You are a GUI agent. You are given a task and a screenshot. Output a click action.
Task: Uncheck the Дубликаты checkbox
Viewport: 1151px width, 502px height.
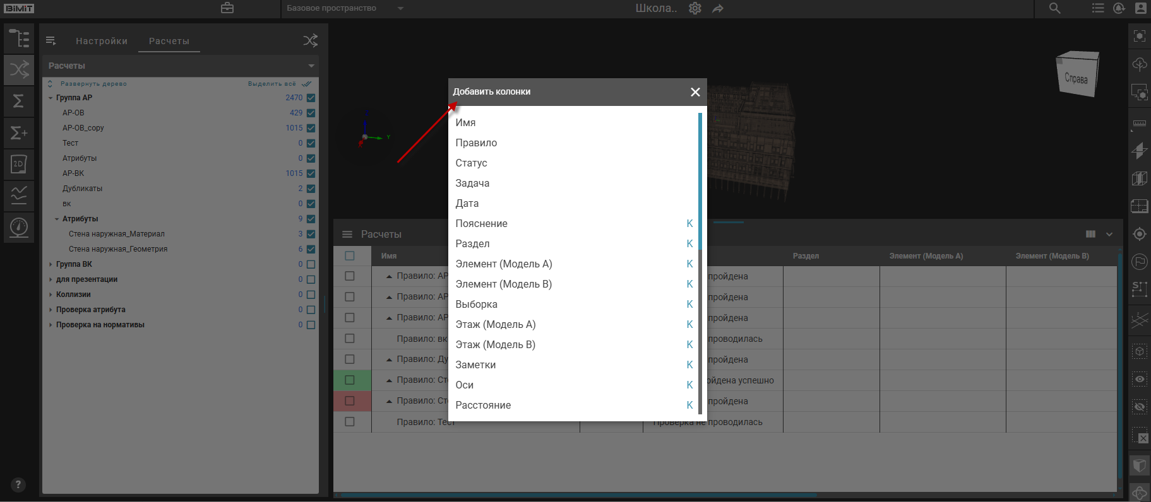click(x=311, y=189)
